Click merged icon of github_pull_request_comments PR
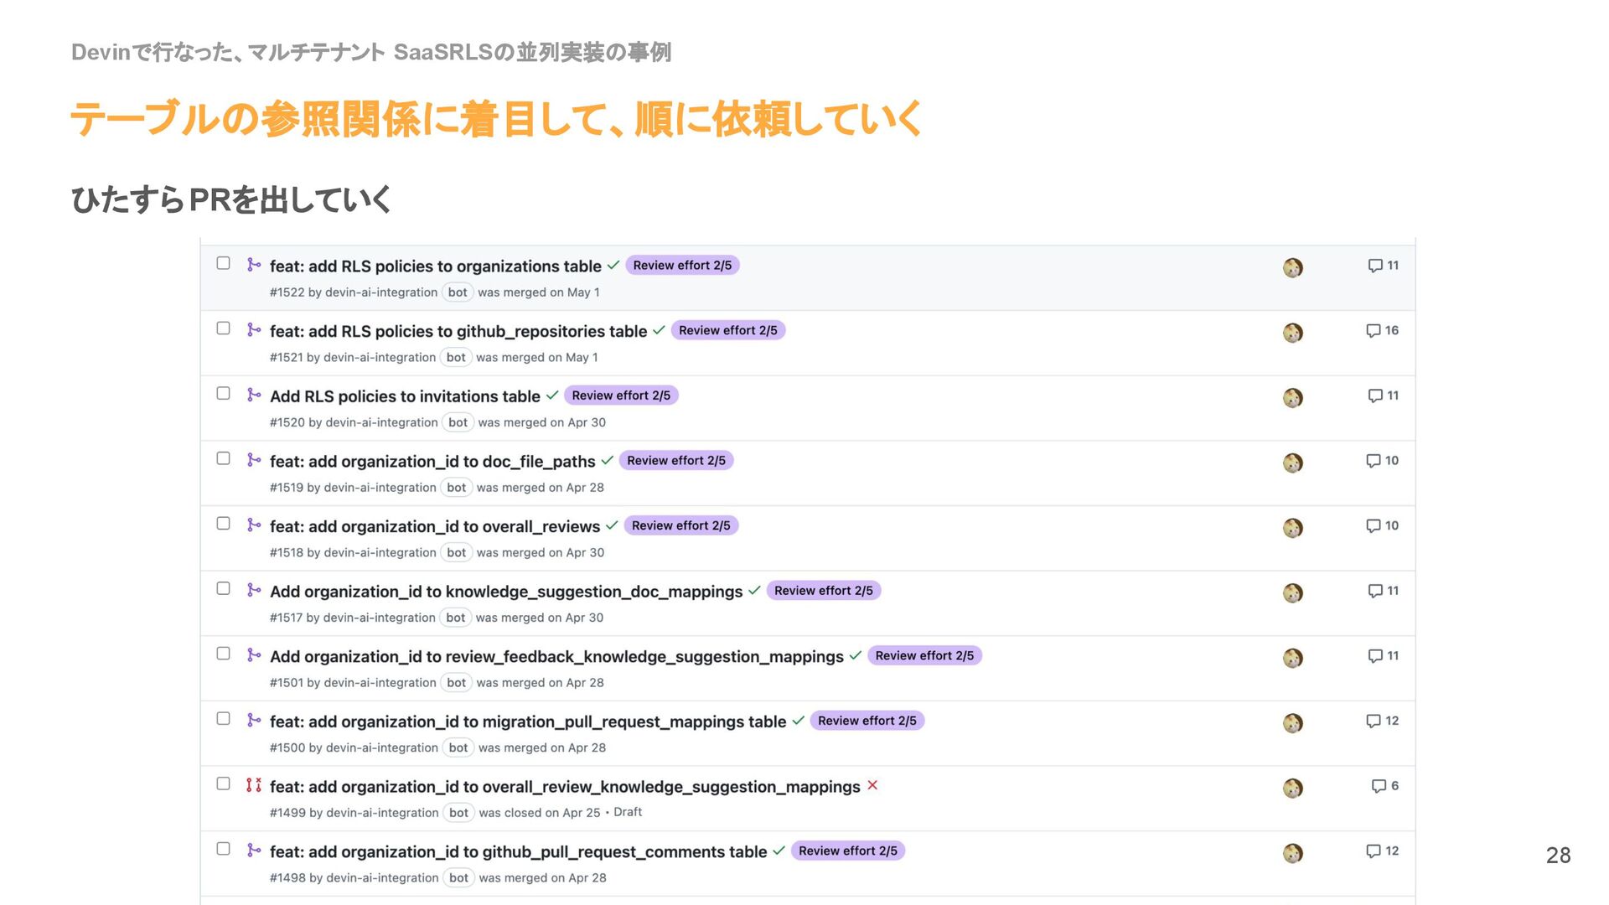1609x905 pixels. [254, 851]
